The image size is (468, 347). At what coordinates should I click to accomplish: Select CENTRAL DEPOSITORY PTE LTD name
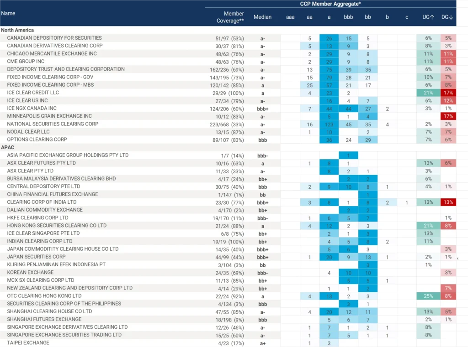coord(43,186)
